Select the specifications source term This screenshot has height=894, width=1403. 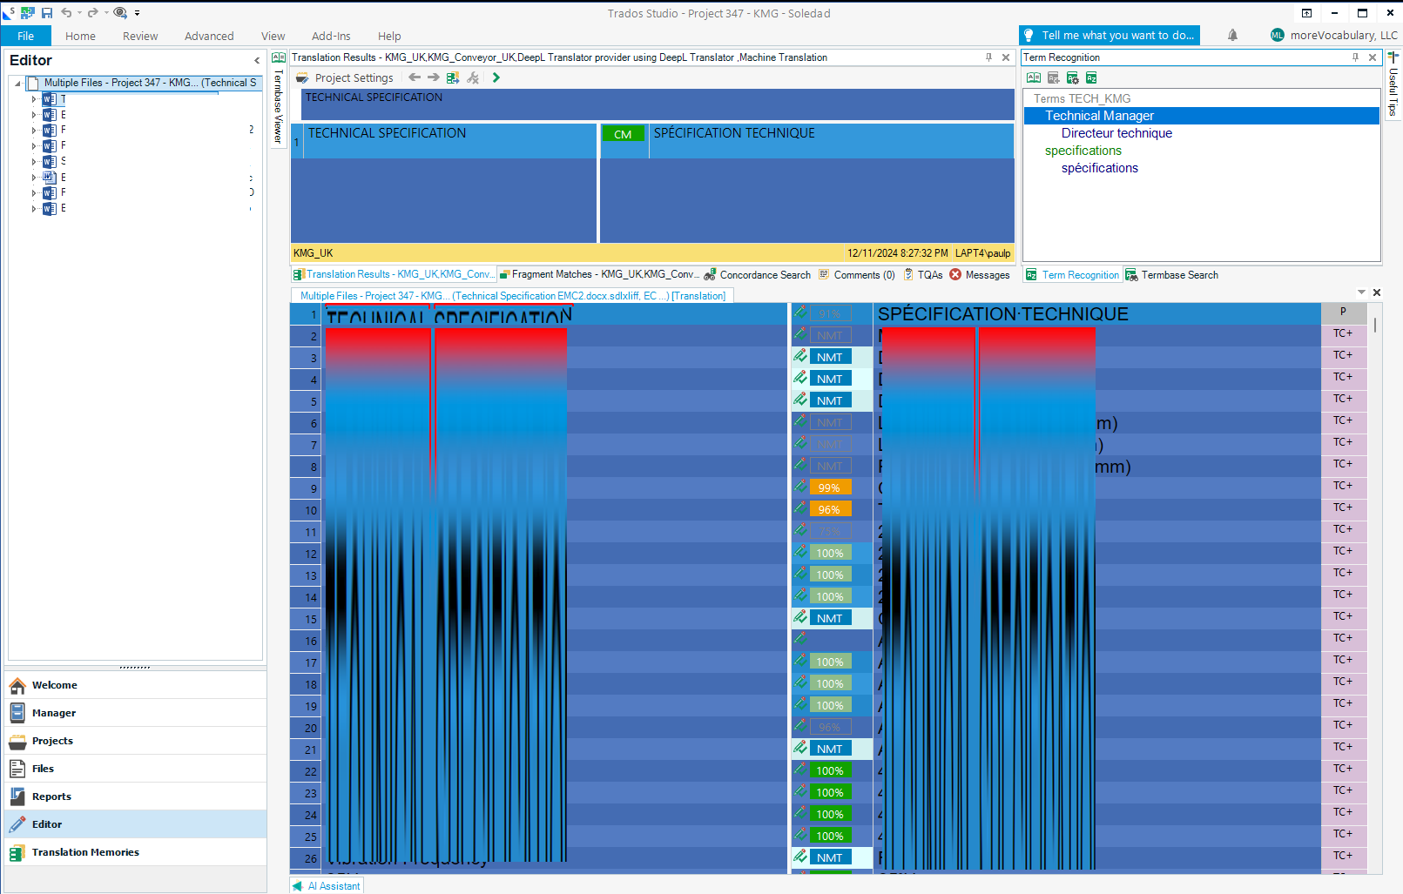point(1083,151)
